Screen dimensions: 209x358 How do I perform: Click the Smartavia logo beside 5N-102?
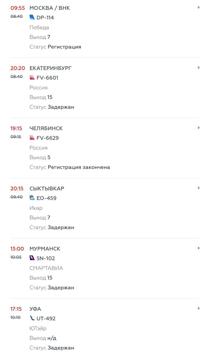point(32,258)
